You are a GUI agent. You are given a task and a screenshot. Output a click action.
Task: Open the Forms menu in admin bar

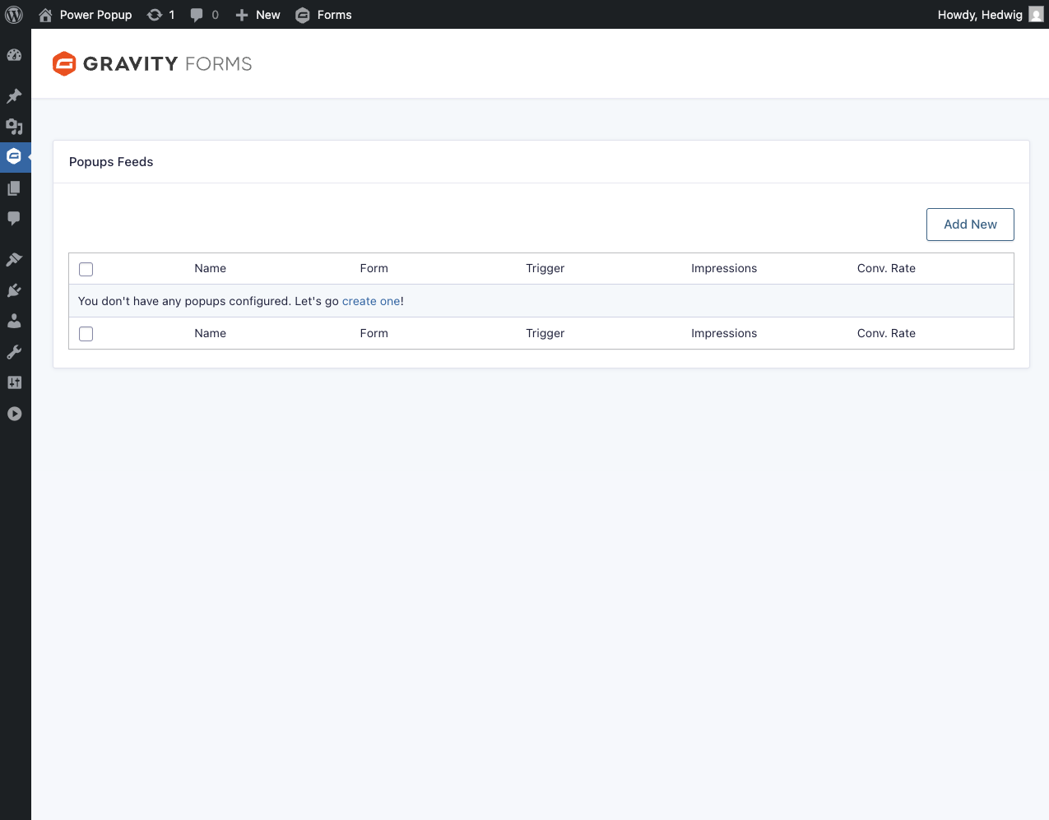click(x=324, y=15)
